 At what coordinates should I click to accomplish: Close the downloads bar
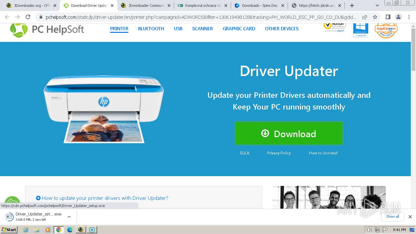coord(410,217)
